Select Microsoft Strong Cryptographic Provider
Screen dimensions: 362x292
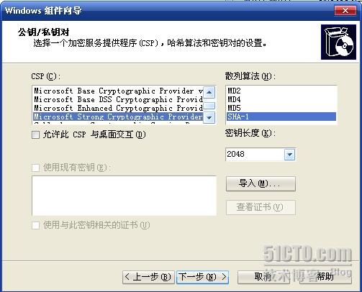pos(118,117)
